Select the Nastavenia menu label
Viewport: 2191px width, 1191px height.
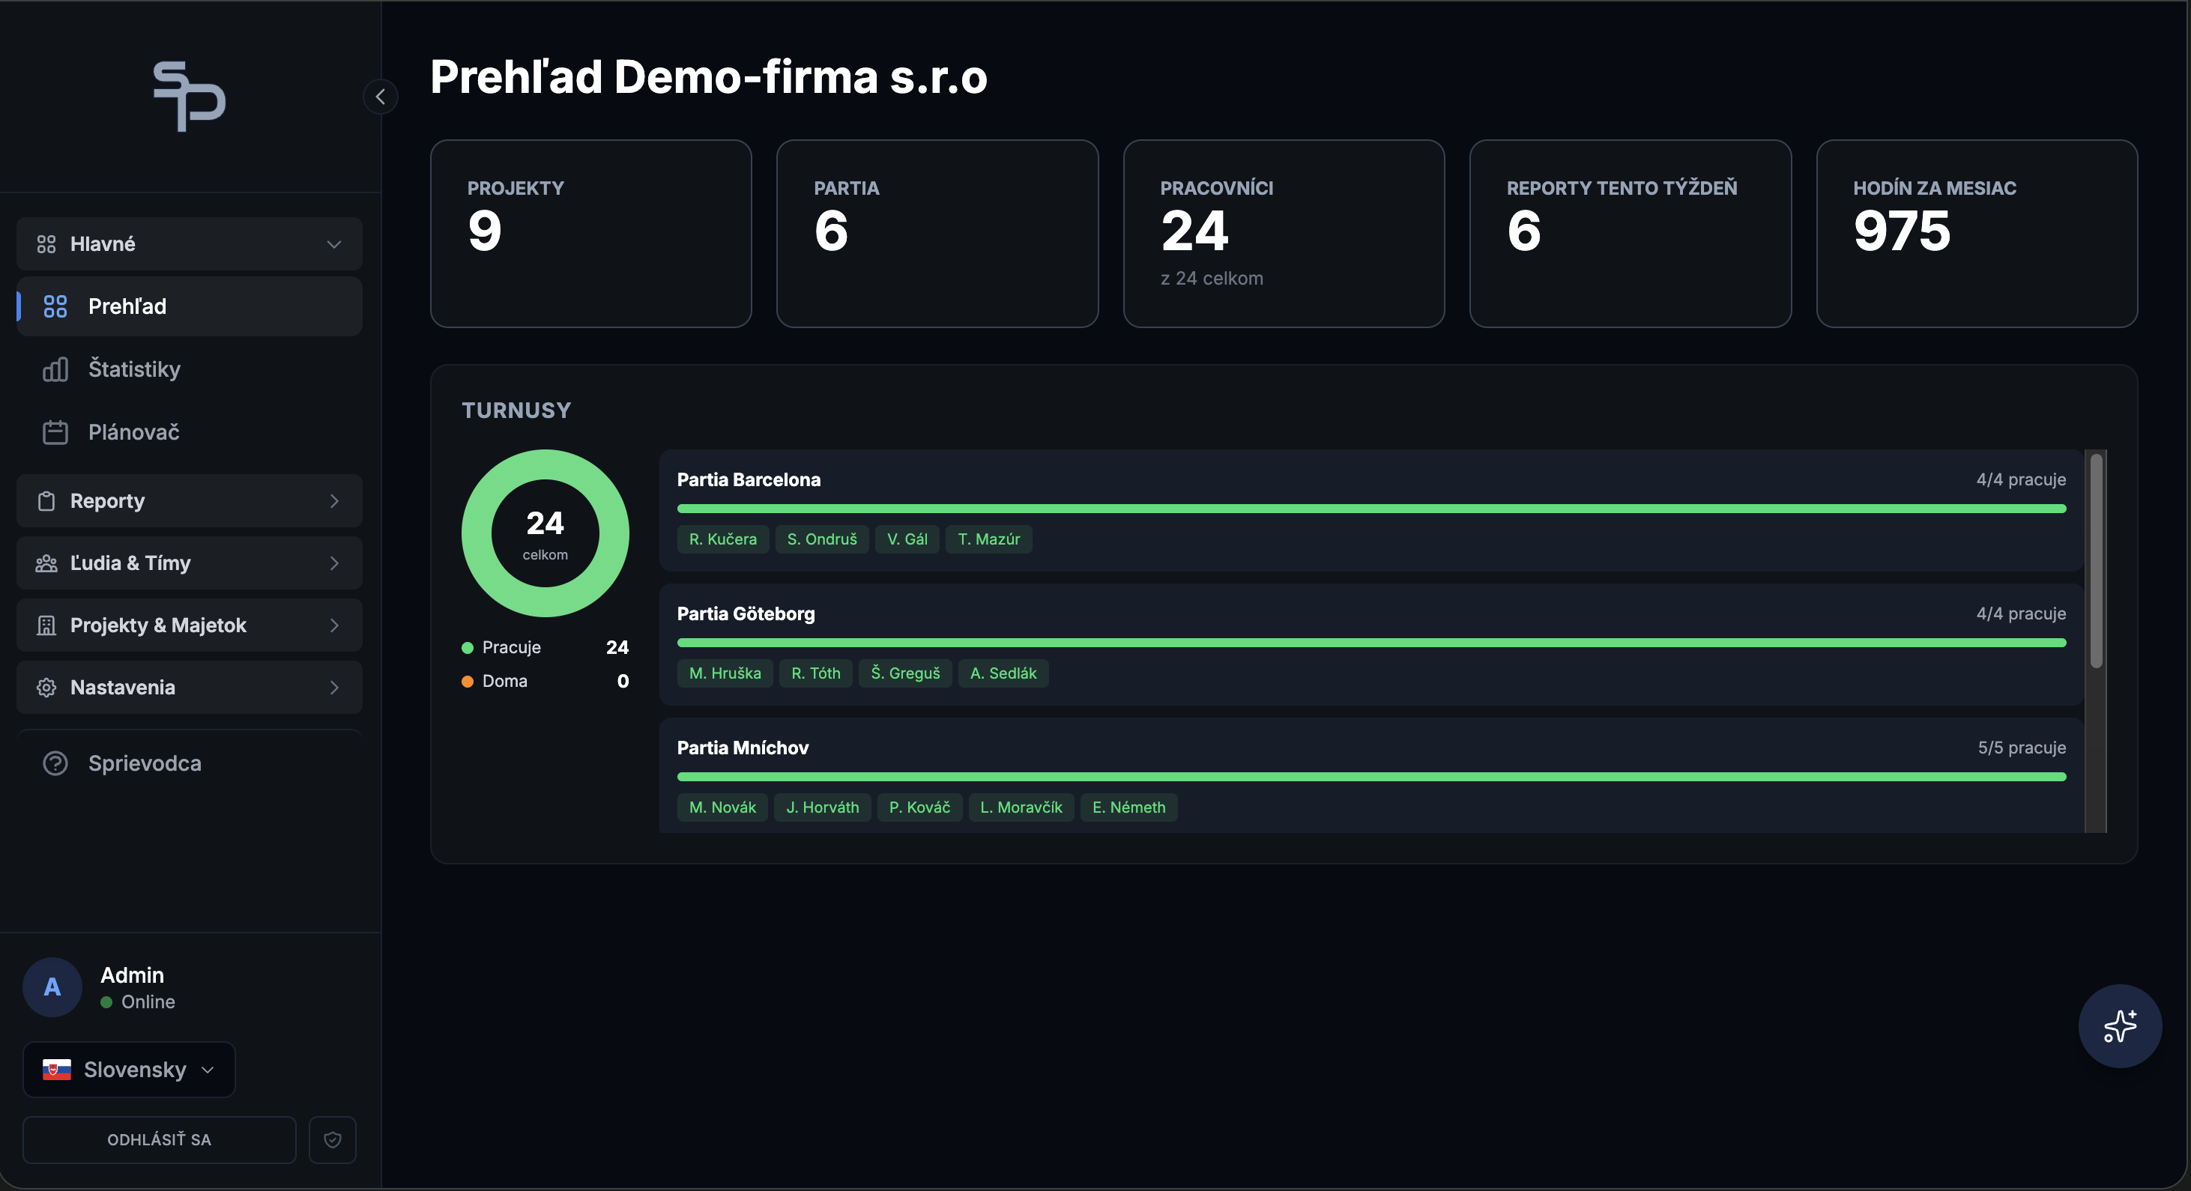[122, 687]
